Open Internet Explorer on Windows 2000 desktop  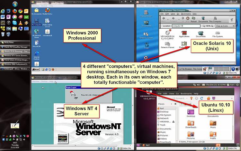point(37,55)
